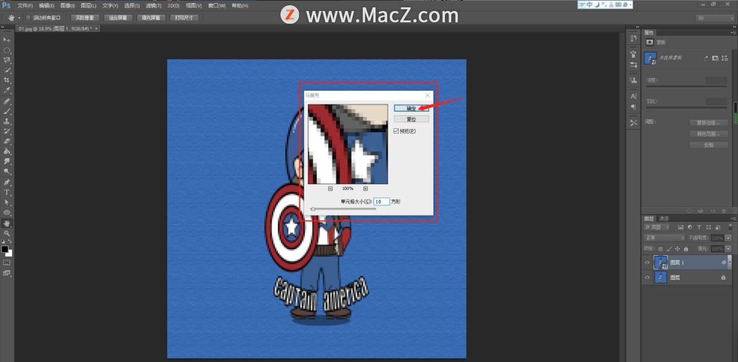738x362 pixels.
Task: Zoom out the mosaic preview
Action: (330, 188)
